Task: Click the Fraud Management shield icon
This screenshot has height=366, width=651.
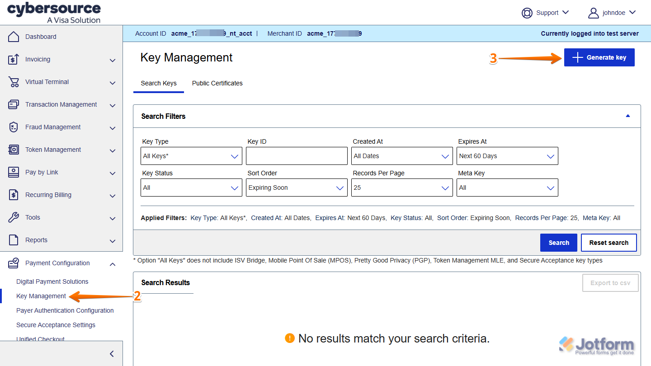Action: pyautogui.click(x=14, y=127)
